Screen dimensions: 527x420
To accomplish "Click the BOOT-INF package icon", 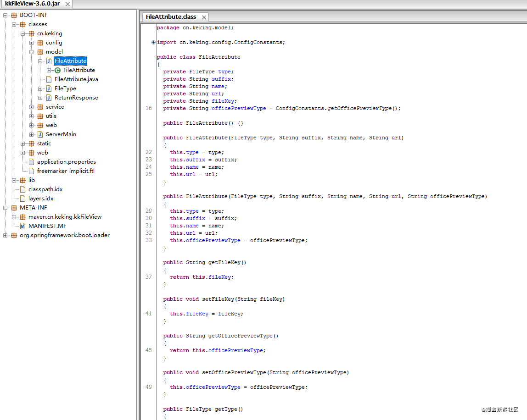I will pos(14,15).
